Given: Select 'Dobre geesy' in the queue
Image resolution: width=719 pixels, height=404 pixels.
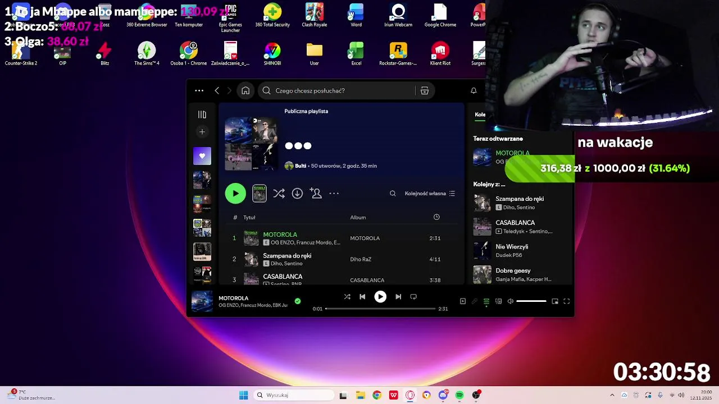Looking at the screenshot, I should coord(520,274).
